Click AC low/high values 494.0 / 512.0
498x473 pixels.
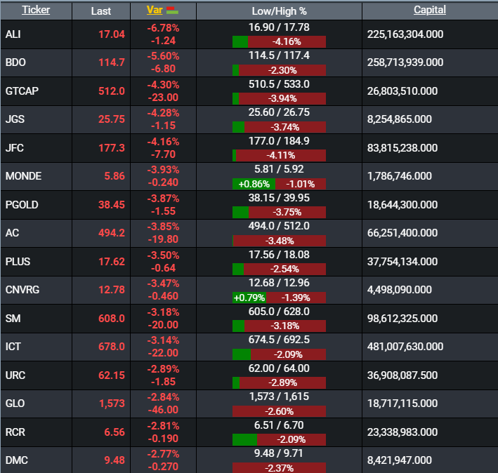(279, 225)
